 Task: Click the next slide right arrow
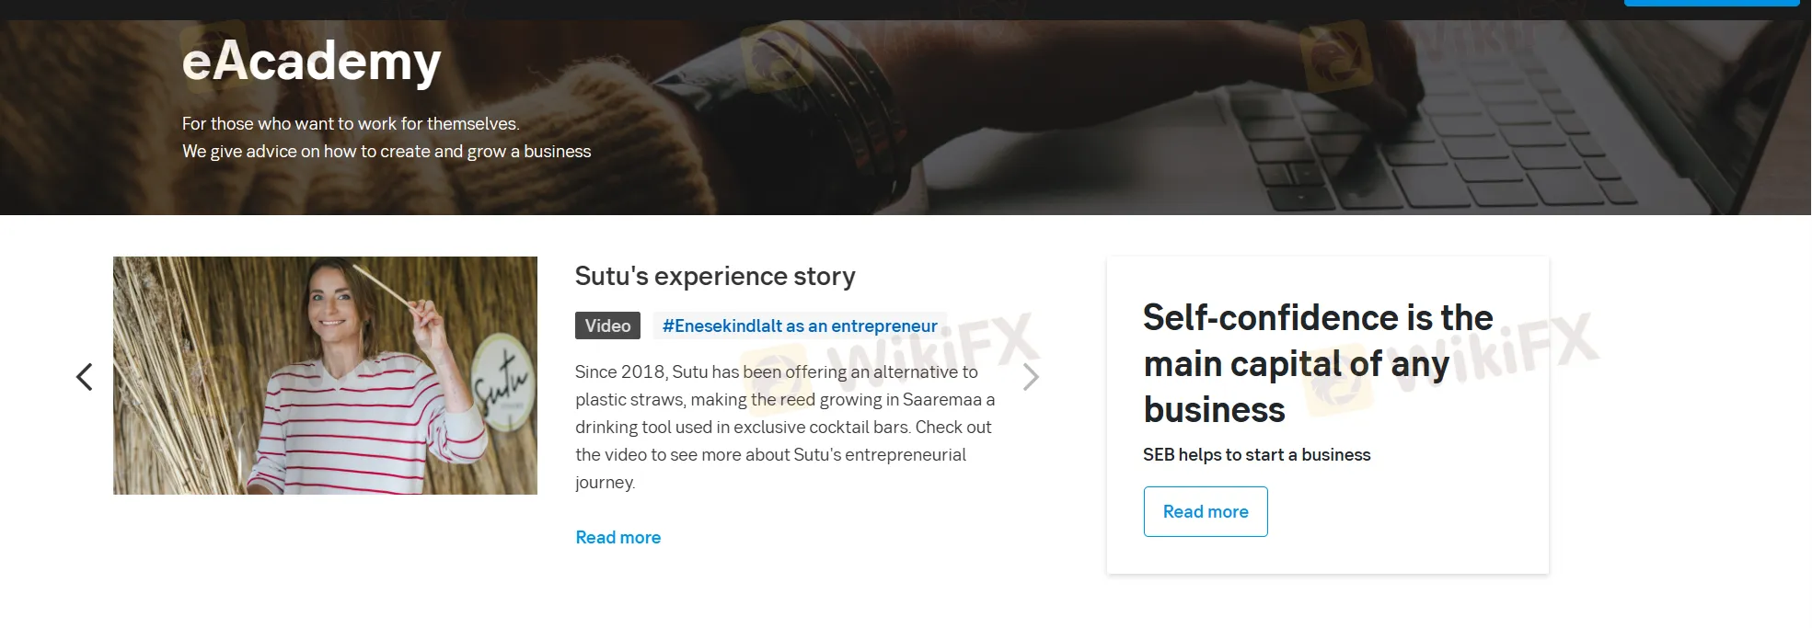(x=1031, y=377)
